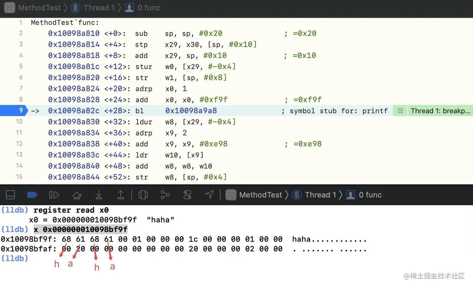
Task: Click 'x29, sp, #0x10' operand text
Action: click(x=196, y=56)
